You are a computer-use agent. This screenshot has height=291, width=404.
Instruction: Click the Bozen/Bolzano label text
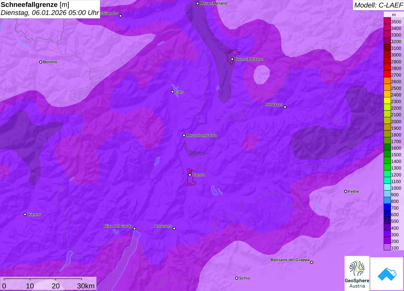pos(249,59)
